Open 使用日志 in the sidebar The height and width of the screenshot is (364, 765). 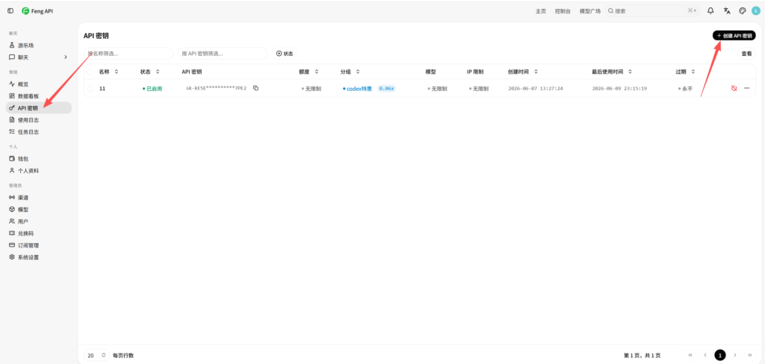[39, 120]
